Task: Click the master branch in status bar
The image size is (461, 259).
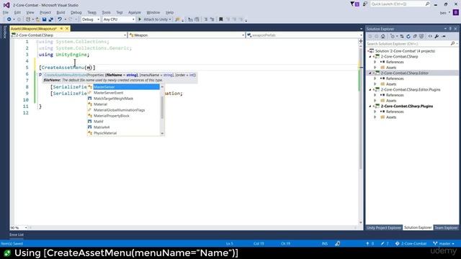Action: point(444,243)
